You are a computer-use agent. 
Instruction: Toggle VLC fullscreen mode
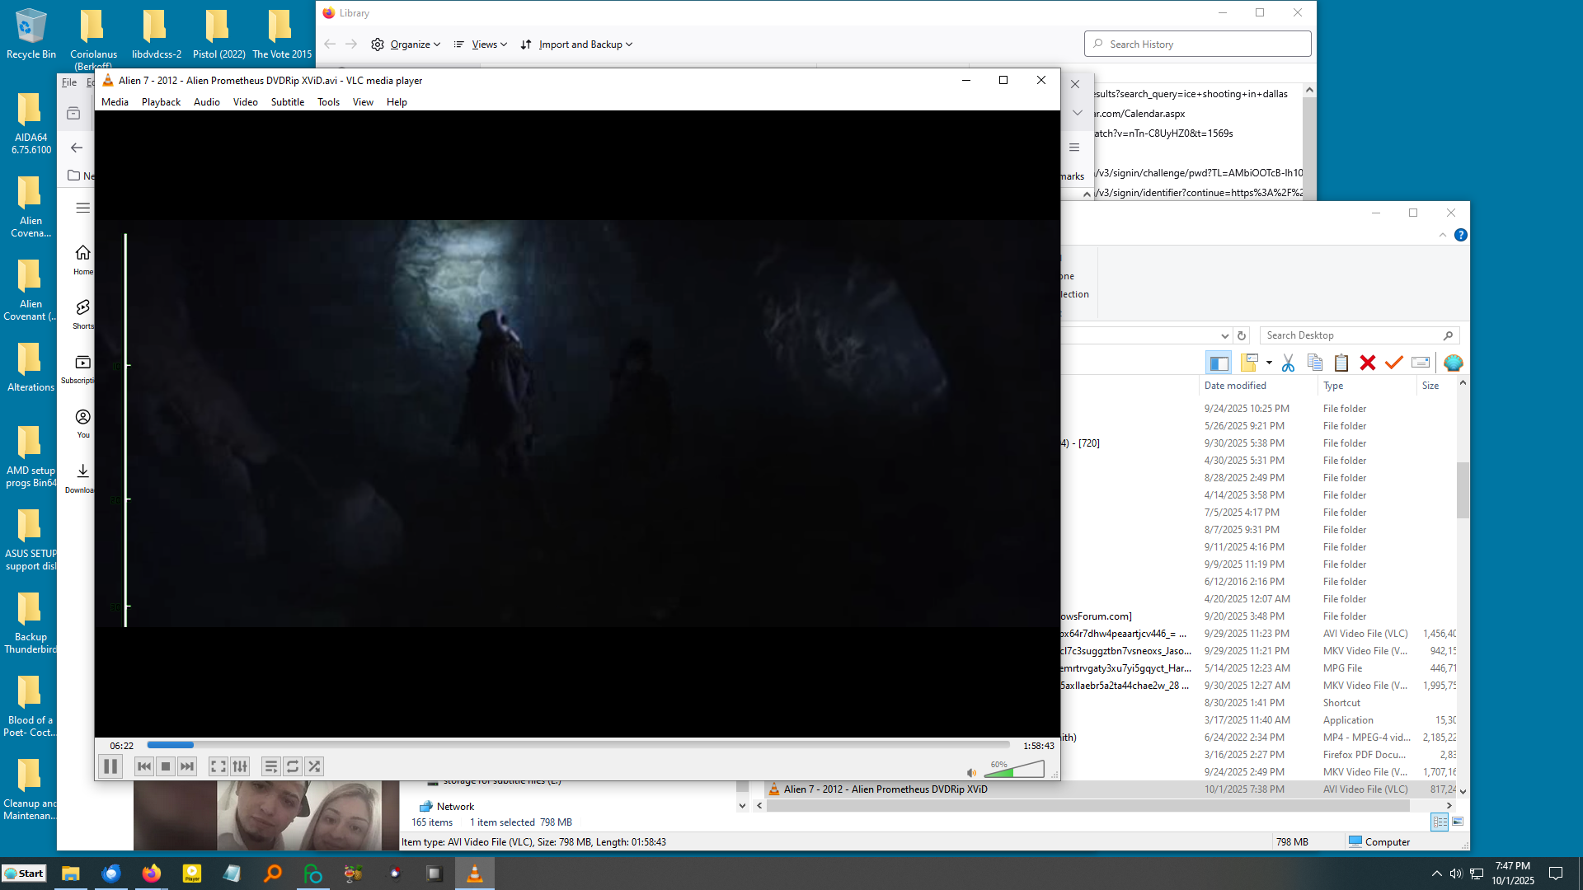tap(218, 766)
